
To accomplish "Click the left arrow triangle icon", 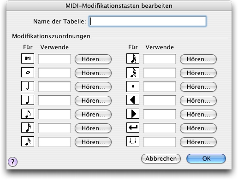I will [133, 100].
